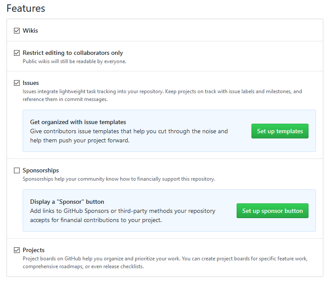This screenshot has height=283, width=329.
Task: Click the Issues lightweight task tracking description
Action: pos(162,95)
